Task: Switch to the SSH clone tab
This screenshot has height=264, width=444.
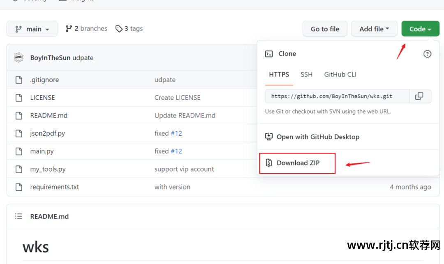Action: click(x=306, y=74)
